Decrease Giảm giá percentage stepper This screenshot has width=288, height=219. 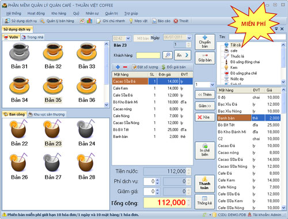[x=157, y=193]
